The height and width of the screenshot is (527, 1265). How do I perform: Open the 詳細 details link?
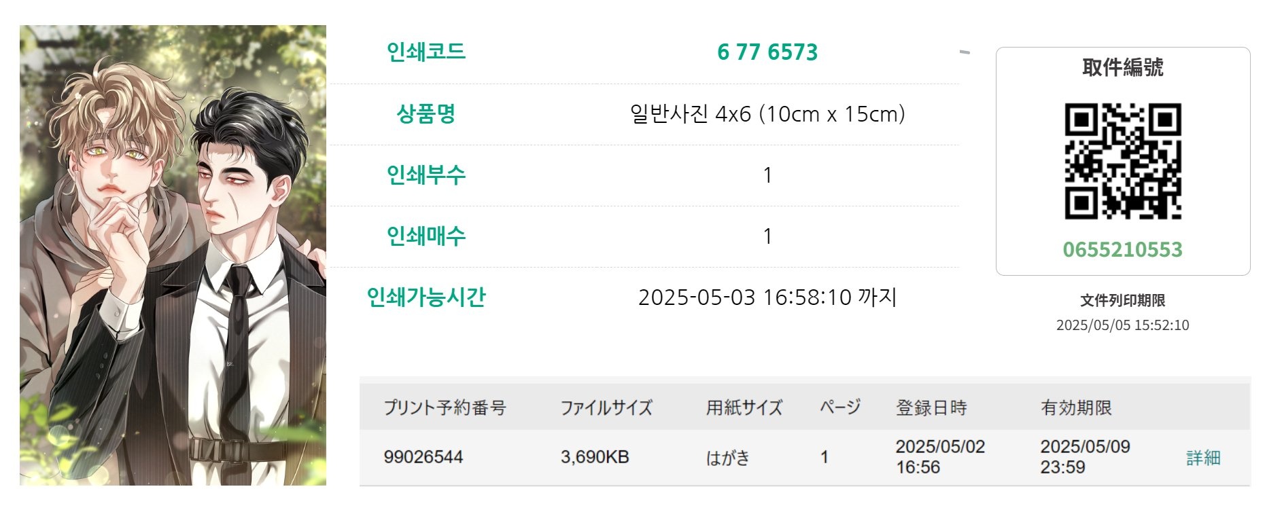pyautogui.click(x=1203, y=458)
